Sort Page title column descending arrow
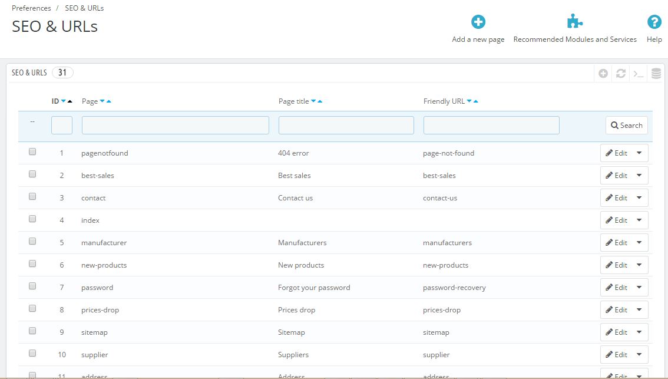The height and width of the screenshot is (379, 668). tap(313, 101)
